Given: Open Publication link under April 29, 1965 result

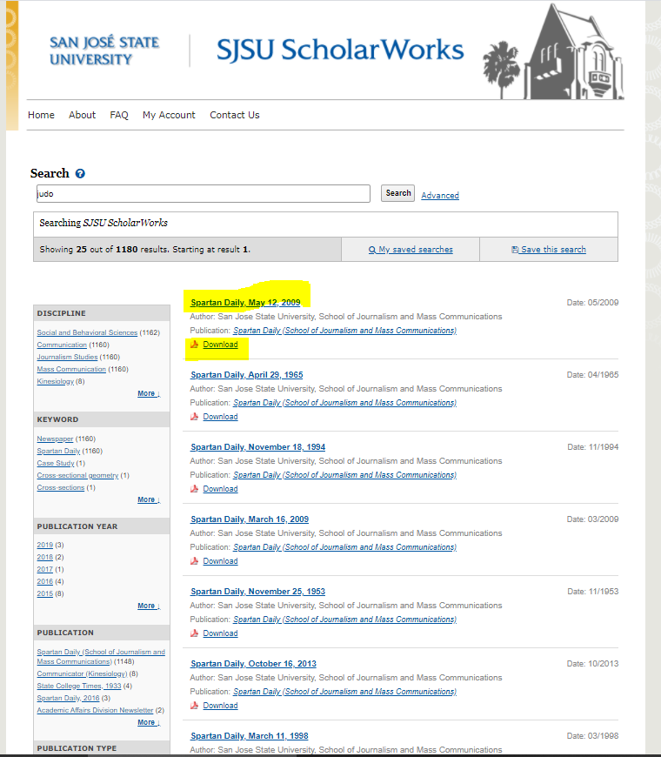Looking at the screenshot, I should coord(345,403).
